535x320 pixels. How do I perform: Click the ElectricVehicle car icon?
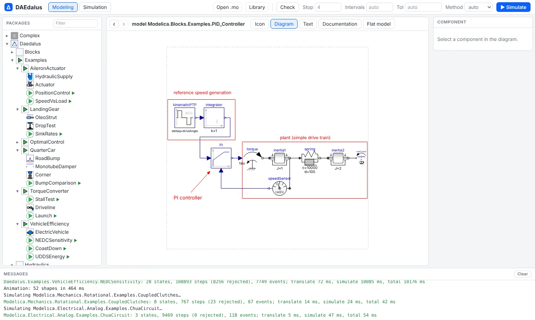[x=30, y=232]
